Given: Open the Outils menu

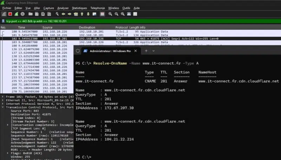Looking at the screenshot, I should tap(126, 8).
